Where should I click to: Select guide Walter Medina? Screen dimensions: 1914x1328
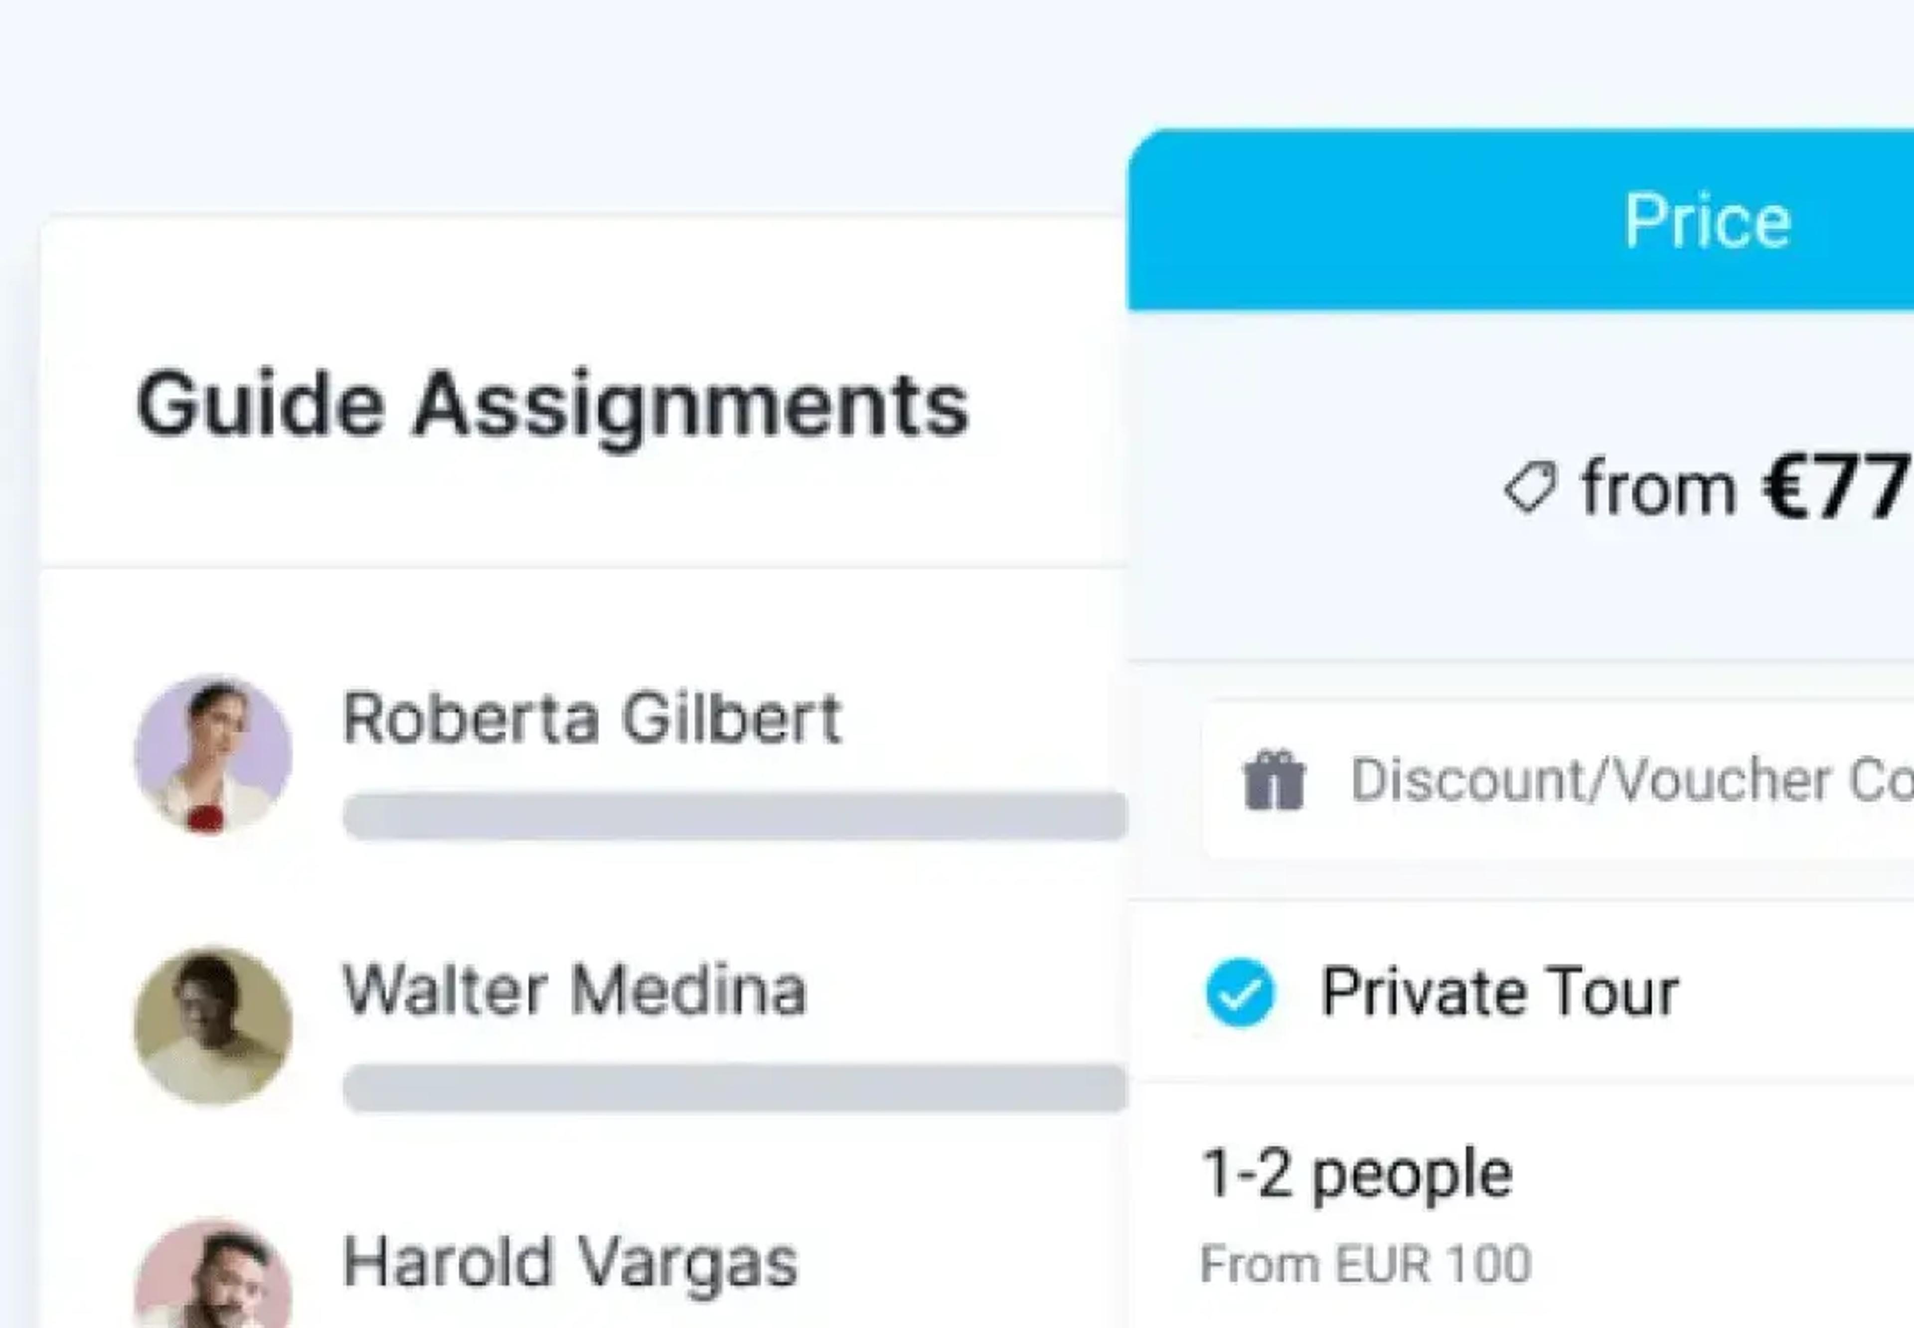tap(574, 989)
